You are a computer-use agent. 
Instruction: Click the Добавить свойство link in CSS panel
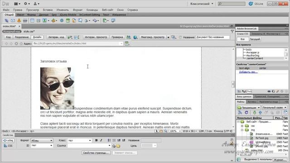click(248, 72)
